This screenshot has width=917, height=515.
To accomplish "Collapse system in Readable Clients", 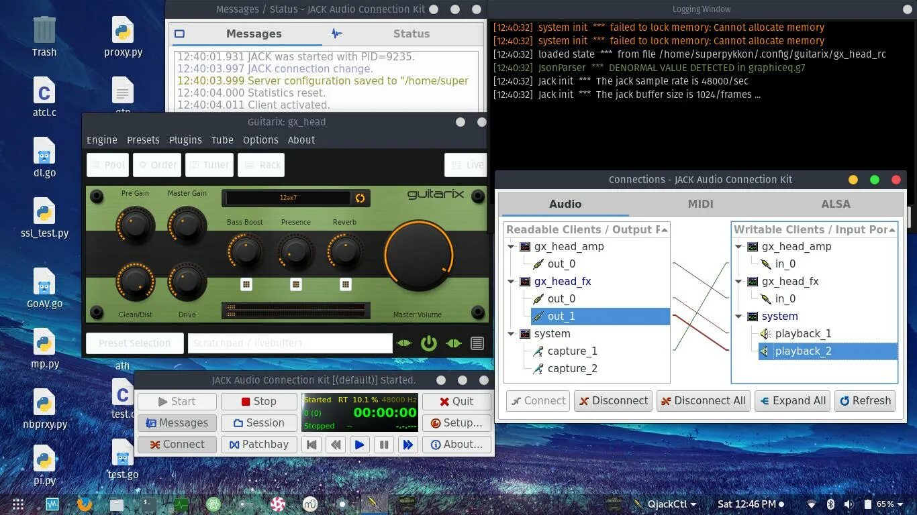I will [512, 334].
